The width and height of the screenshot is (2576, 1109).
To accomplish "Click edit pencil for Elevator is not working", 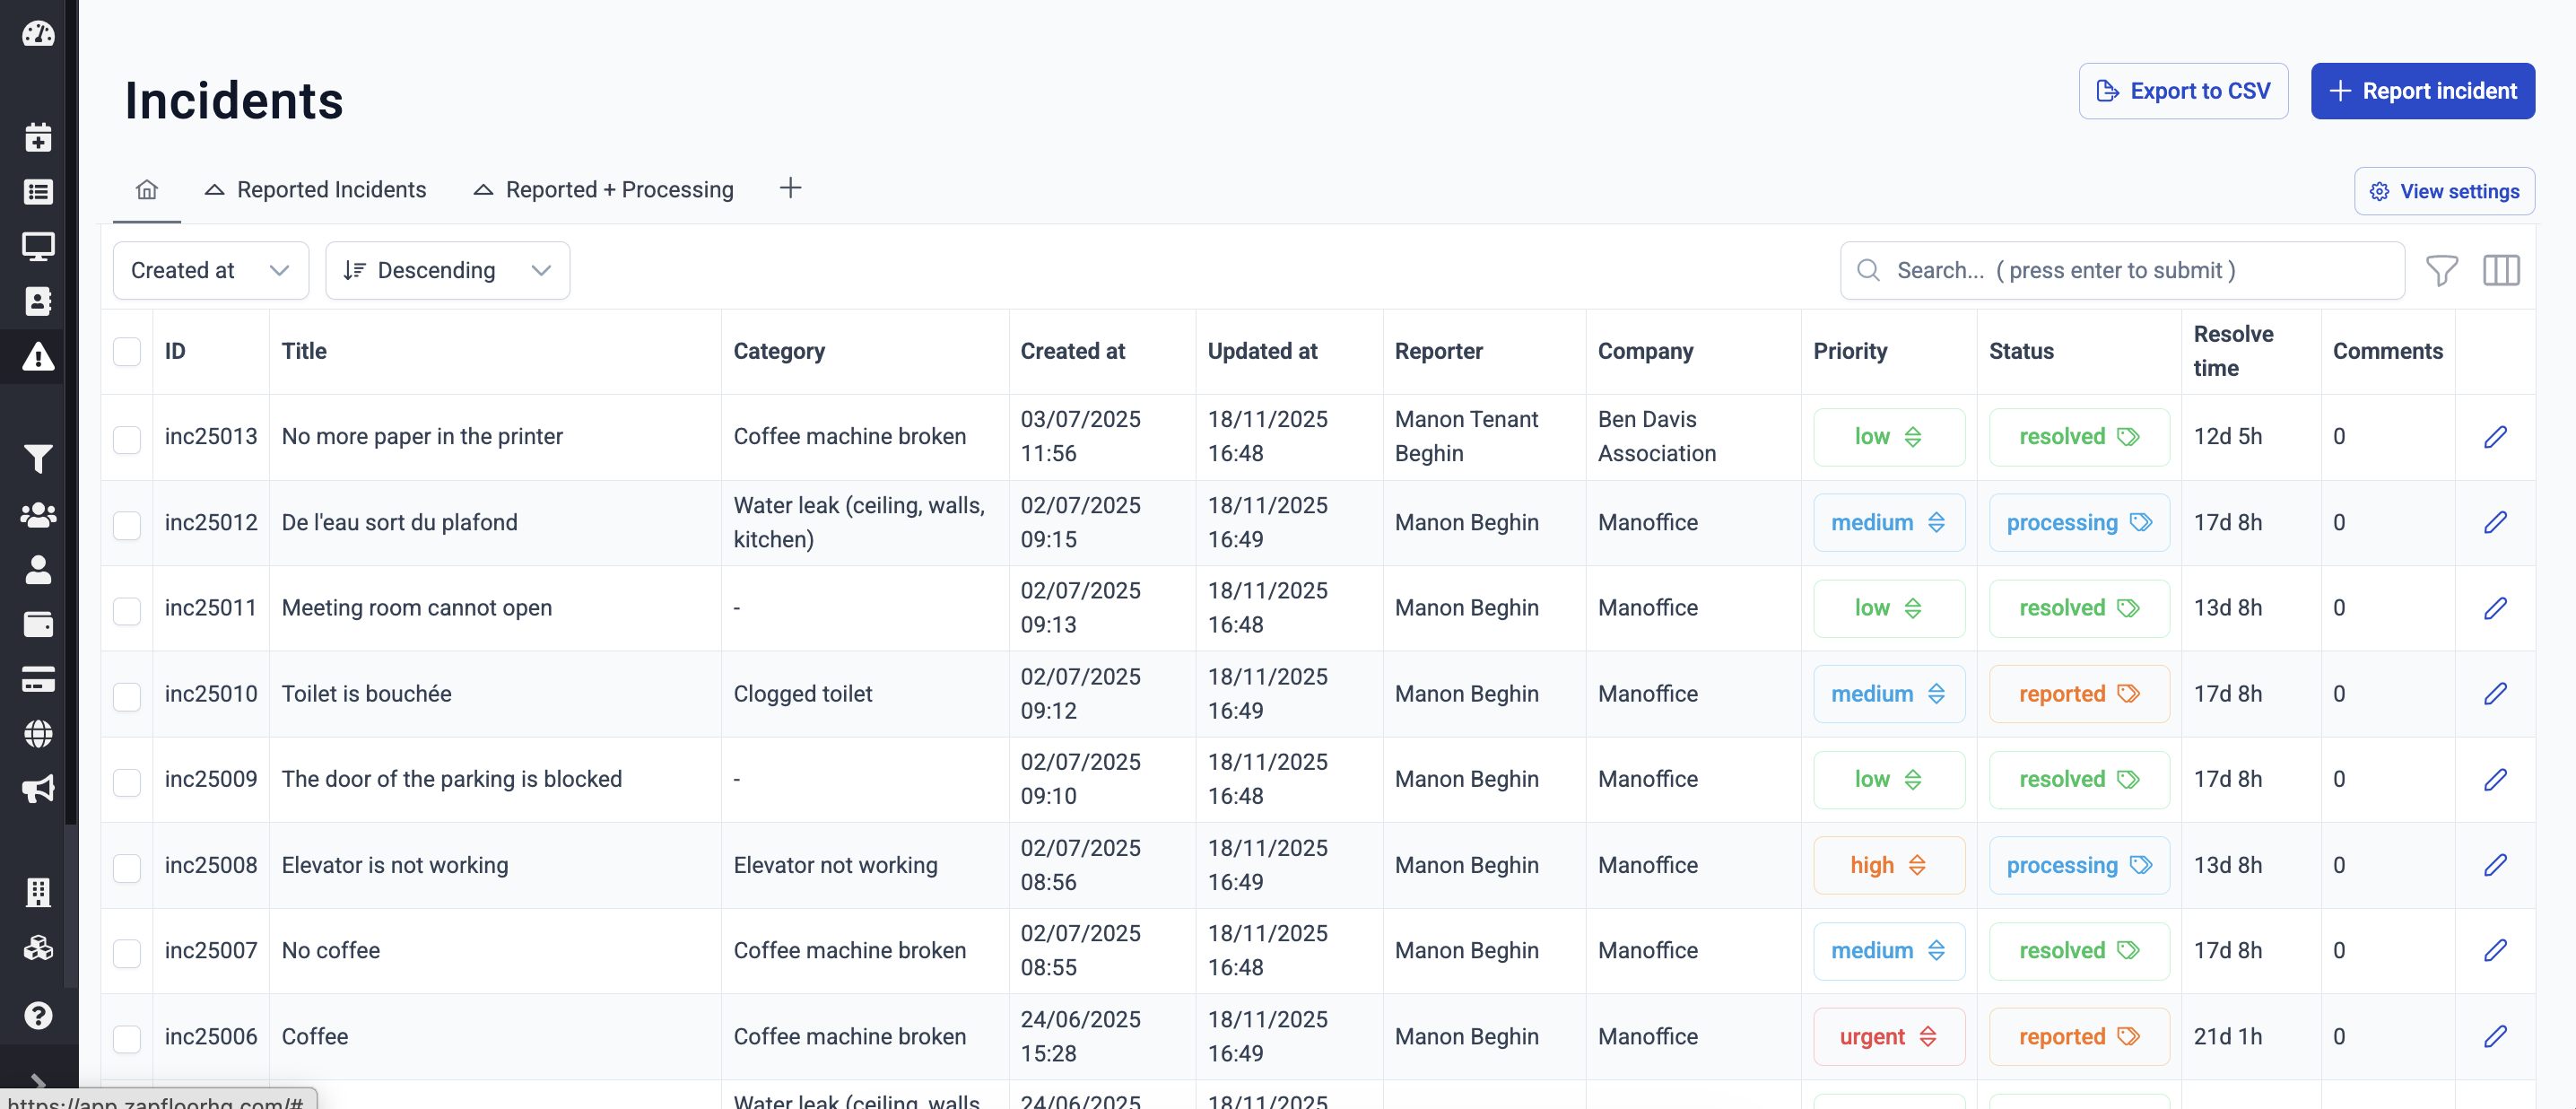I will coord(2494,865).
